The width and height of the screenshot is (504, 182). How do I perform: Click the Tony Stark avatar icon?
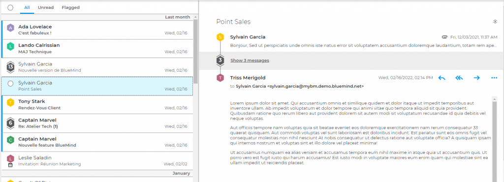[11, 103]
